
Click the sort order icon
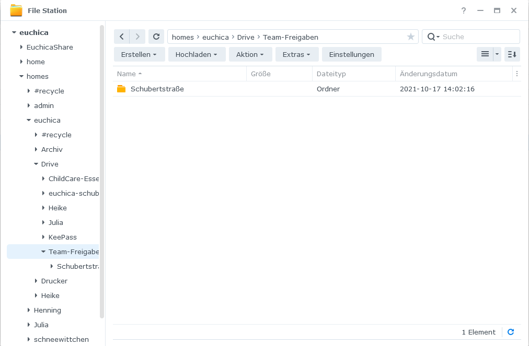coord(512,54)
